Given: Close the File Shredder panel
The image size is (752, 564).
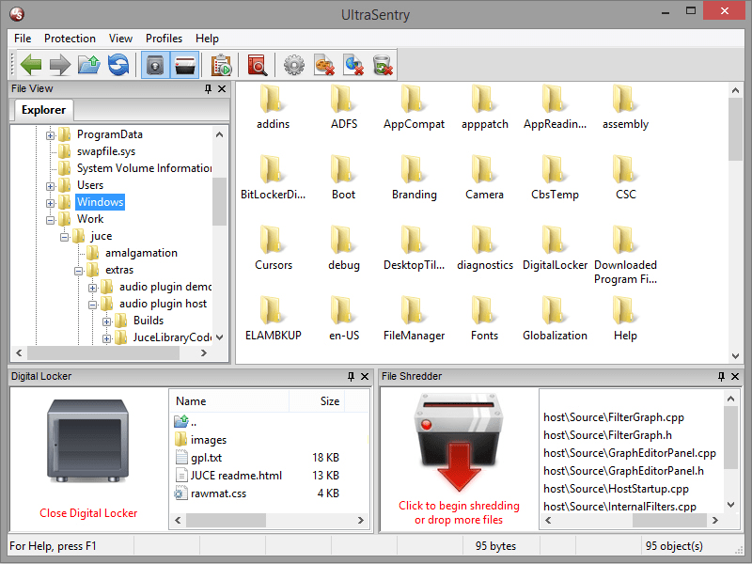Looking at the screenshot, I should pos(735,377).
